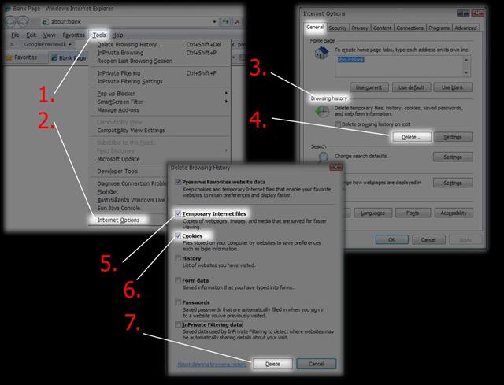Screen dimensions: 504x385
Task: Switch to General tab in Internet Options
Action: [x=315, y=28]
